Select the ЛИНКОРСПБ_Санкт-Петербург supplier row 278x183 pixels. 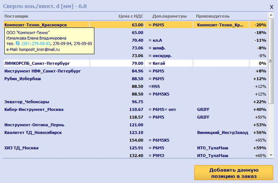click(x=135, y=63)
